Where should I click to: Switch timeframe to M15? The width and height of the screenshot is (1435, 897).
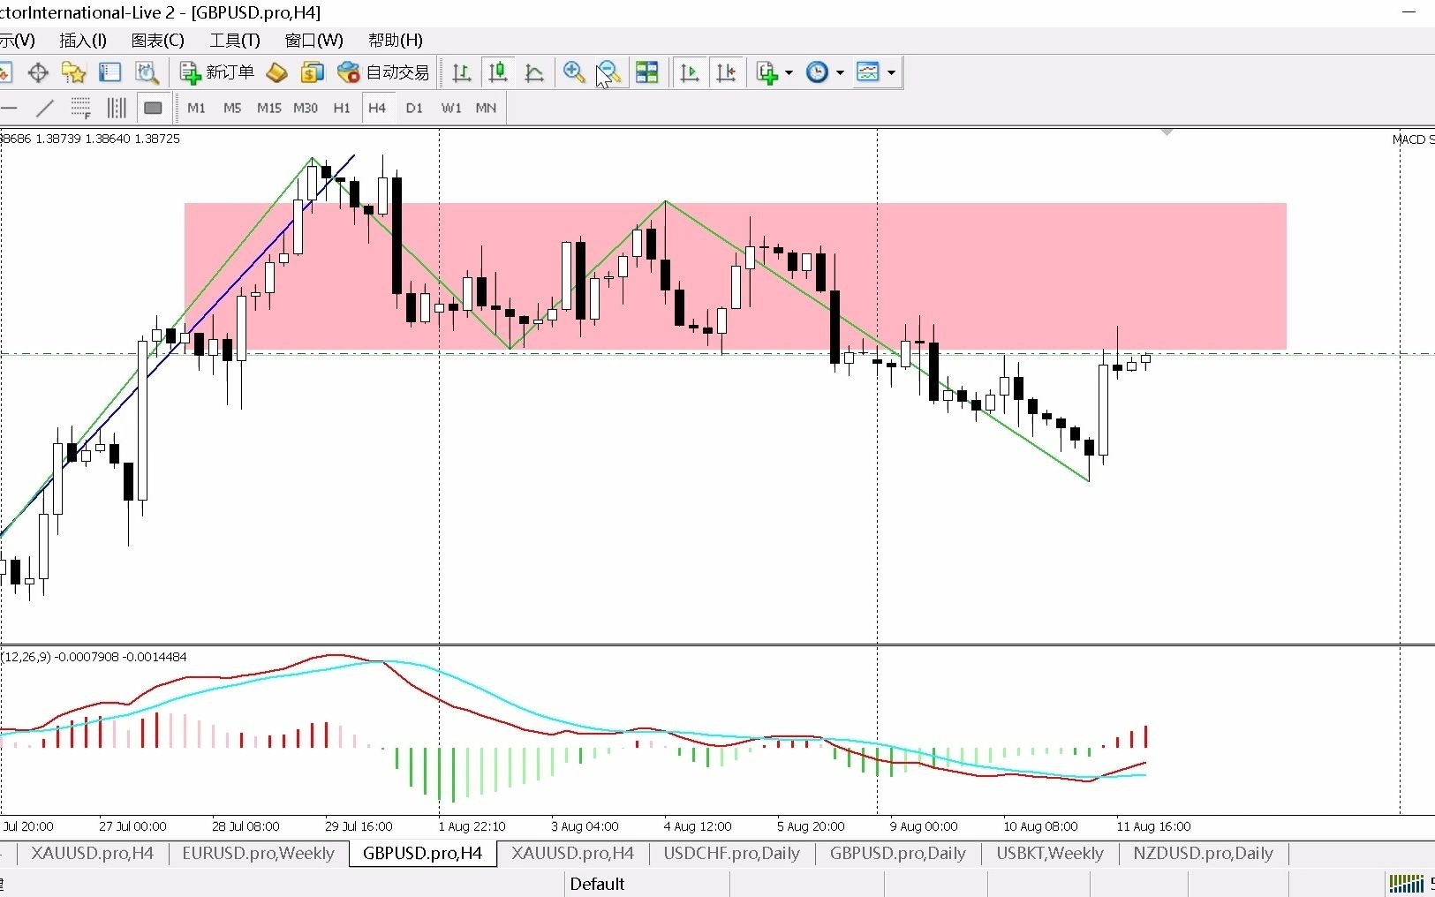point(268,108)
